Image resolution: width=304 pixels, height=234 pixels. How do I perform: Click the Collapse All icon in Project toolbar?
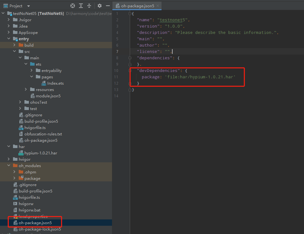pyautogui.click(x=89, y=6)
